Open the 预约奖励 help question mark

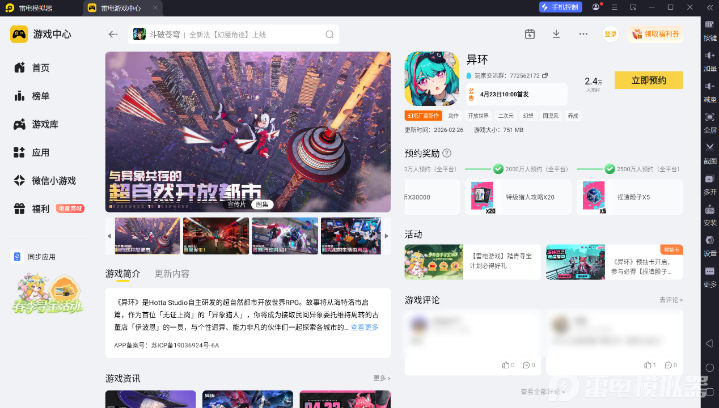447,153
